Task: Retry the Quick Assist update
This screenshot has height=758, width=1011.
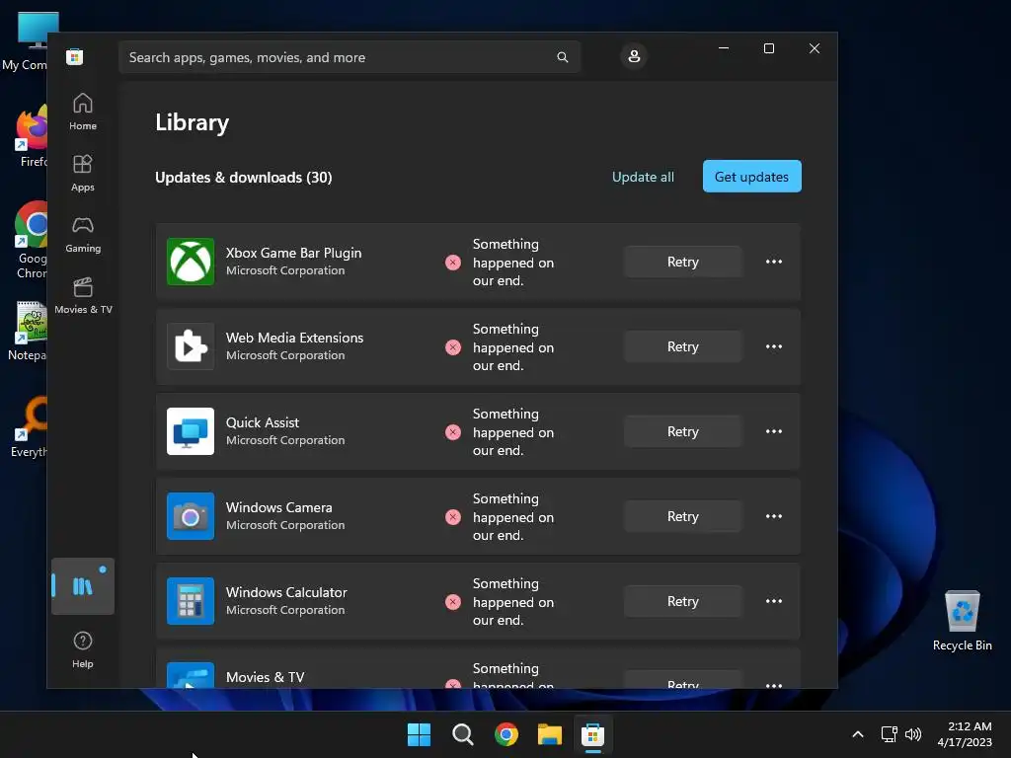Action: click(683, 431)
